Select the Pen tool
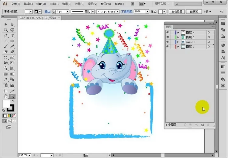The height and width of the screenshot is (158, 228). point(5,36)
